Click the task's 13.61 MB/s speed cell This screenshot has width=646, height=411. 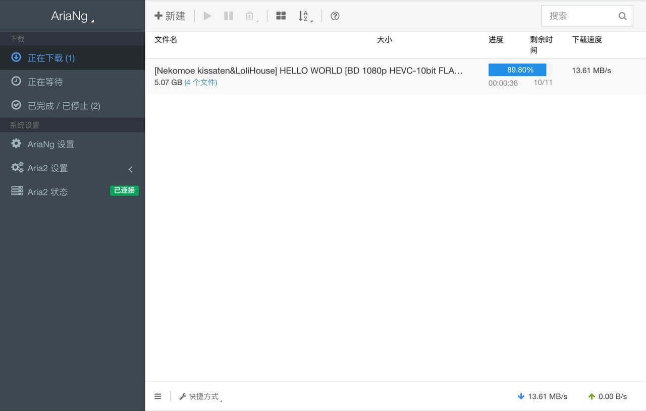coord(591,71)
